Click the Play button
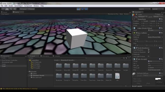Image resolution: width=165 pixels, height=92 pixels. [x=78, y=9]
